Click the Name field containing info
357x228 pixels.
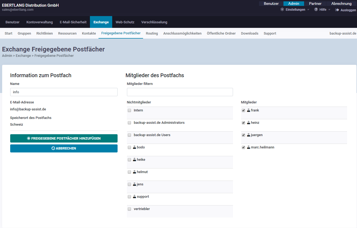click(64, 92)
